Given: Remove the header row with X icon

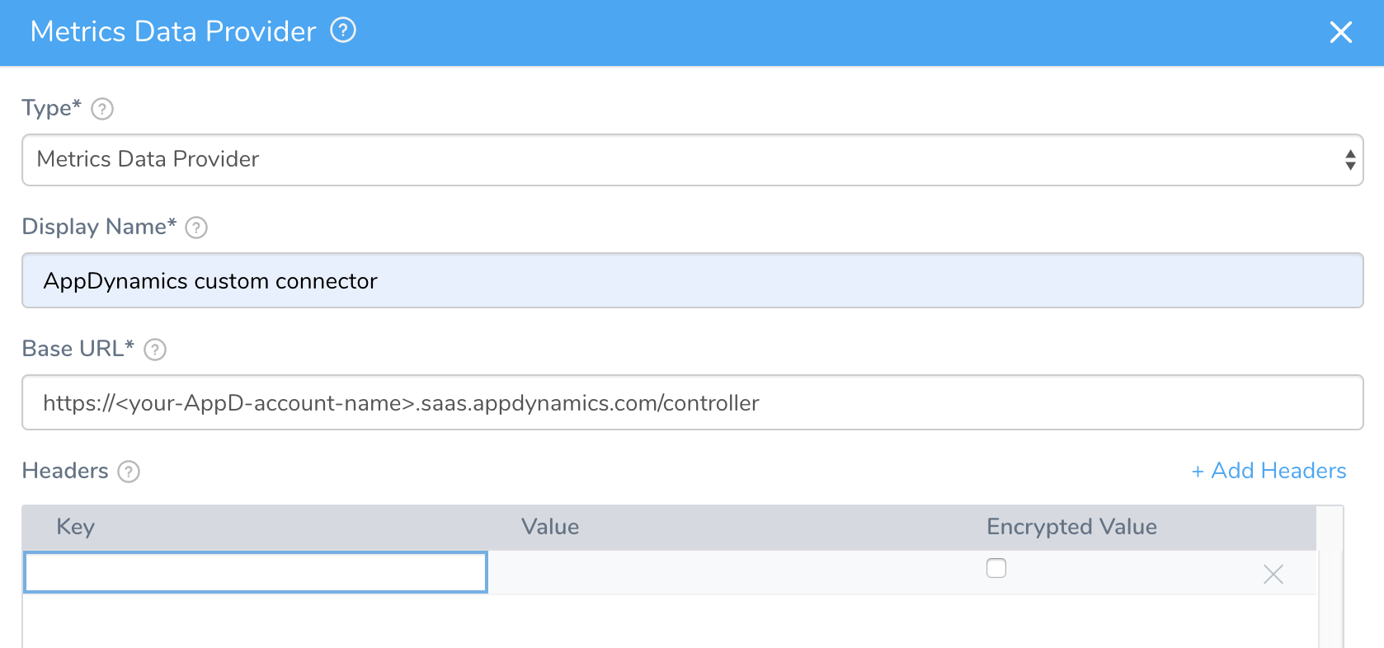Looking at the screenshot, I should coord(1273,575).
